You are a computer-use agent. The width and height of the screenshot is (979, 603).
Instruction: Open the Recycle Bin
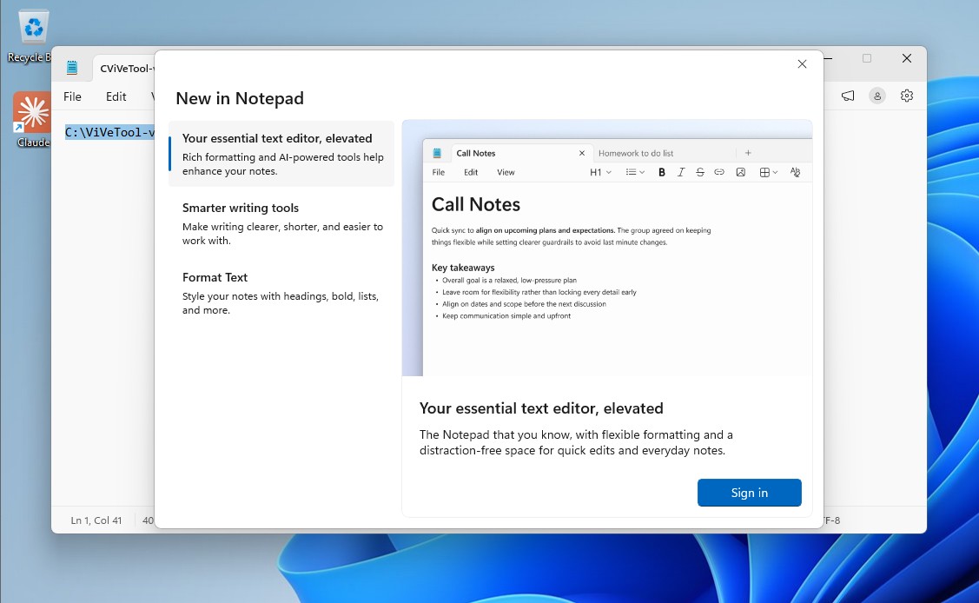[32, 26]
